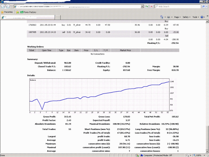
Task: Click the Open Time column header
Action: tap(46, 51)
